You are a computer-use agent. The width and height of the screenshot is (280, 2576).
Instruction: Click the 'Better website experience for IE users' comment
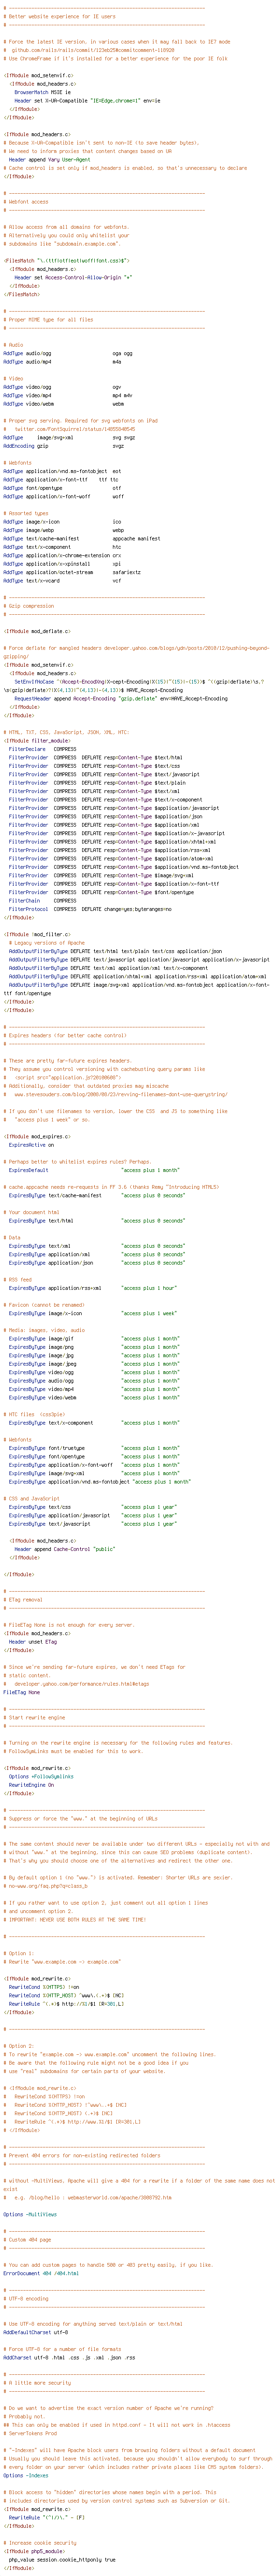(59, 17)
